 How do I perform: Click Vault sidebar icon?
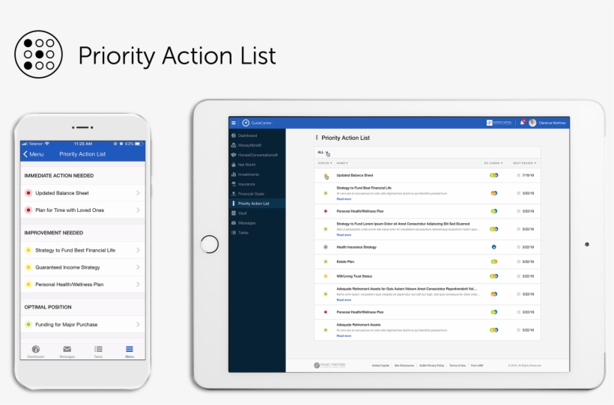tap(234, 213)
